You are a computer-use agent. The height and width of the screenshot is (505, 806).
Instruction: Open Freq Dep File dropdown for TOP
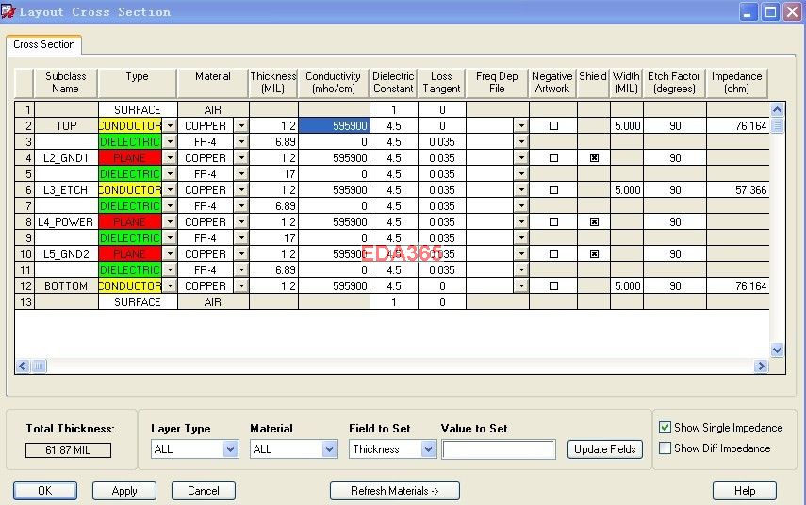(521, 126)
